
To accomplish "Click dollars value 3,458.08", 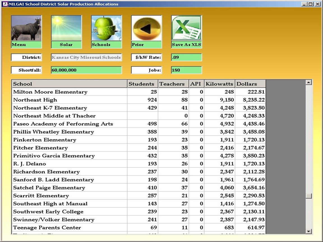I will coord(250,132).
